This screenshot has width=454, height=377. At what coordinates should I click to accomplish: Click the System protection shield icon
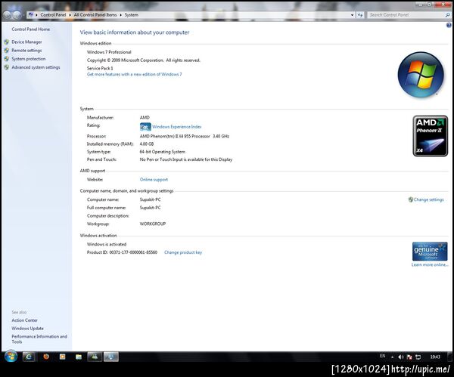click(x=7, y=59)
